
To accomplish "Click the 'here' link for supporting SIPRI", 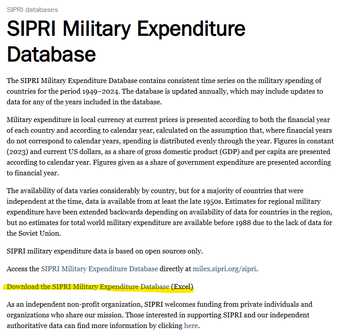I will tap(191, 326).
